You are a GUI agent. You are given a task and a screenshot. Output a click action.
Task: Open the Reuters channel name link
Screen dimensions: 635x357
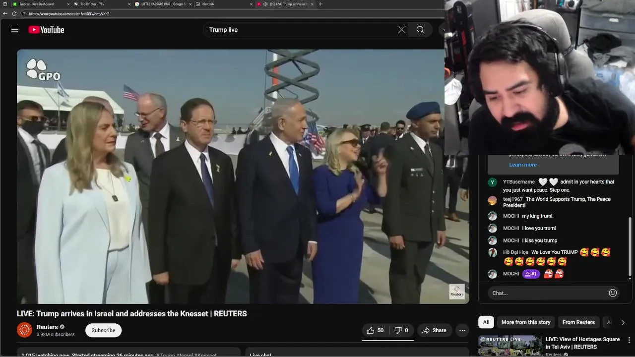click(47, 327)
